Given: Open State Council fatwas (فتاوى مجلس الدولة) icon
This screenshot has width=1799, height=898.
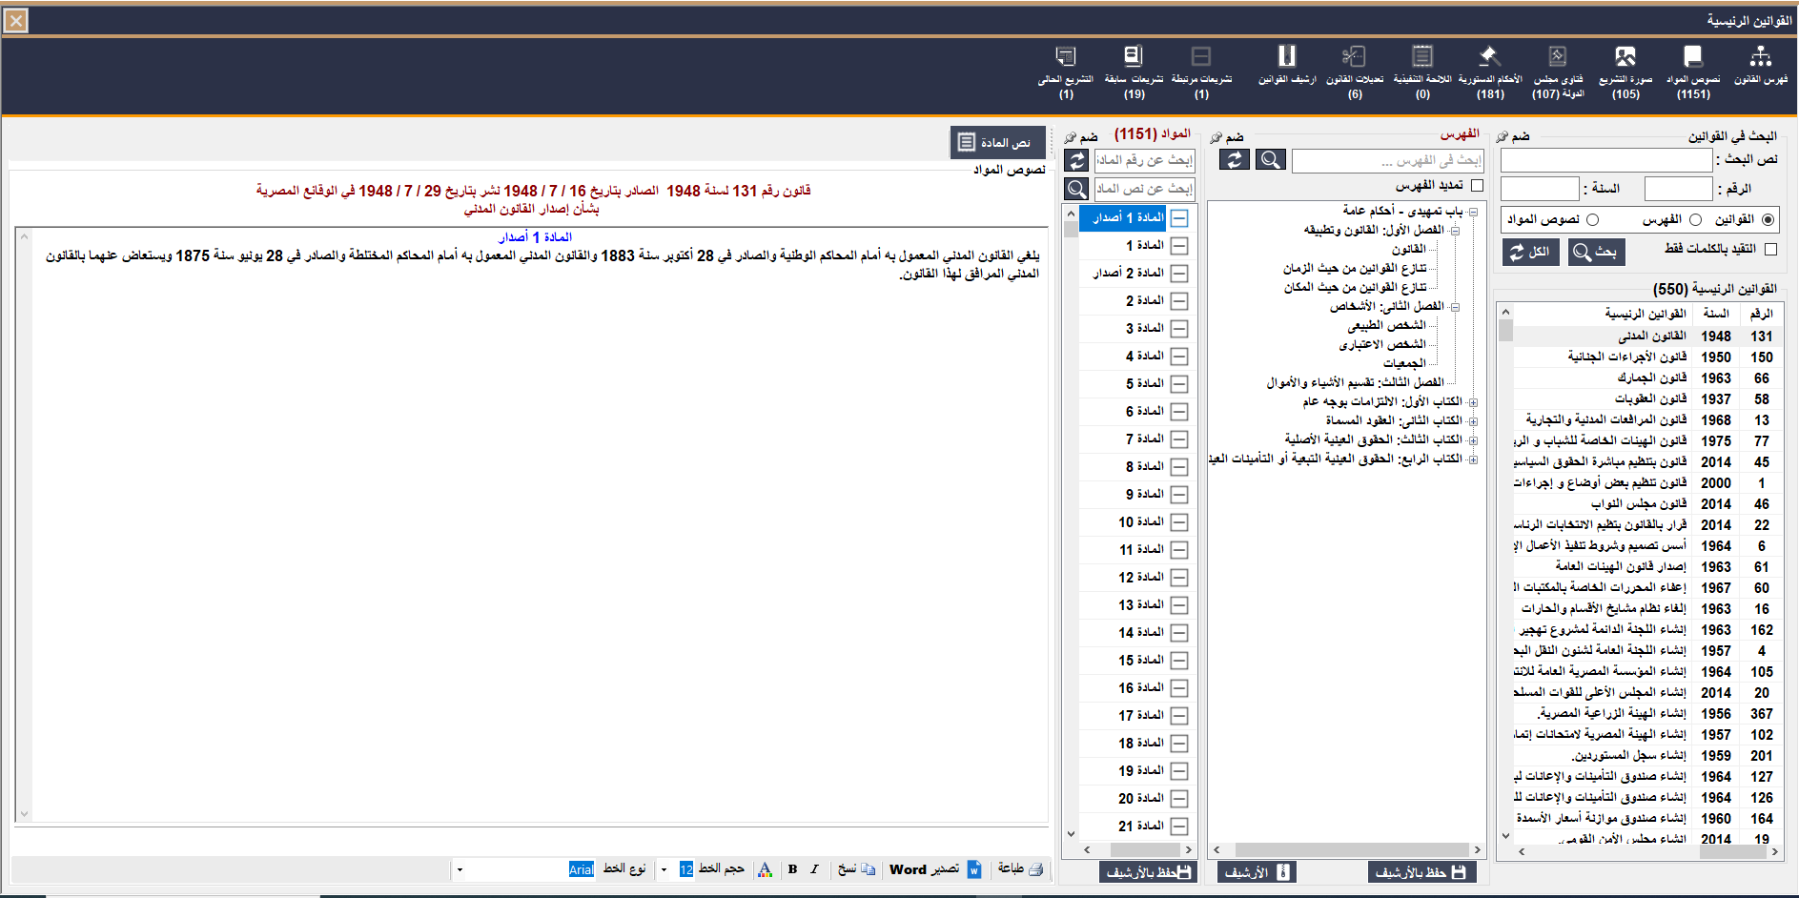Looking at the screenshot, I should 1558,58.
